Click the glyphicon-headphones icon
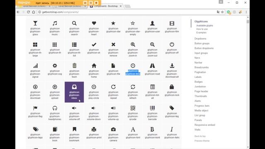The height and width of the screenshot is (149, 265). (55, 108)
